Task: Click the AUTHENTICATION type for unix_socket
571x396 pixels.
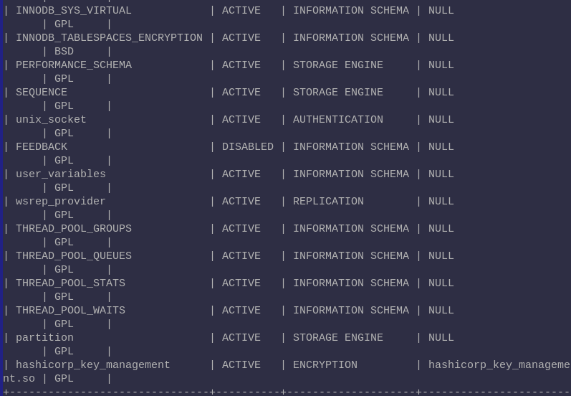Action: tap(338, 120)
